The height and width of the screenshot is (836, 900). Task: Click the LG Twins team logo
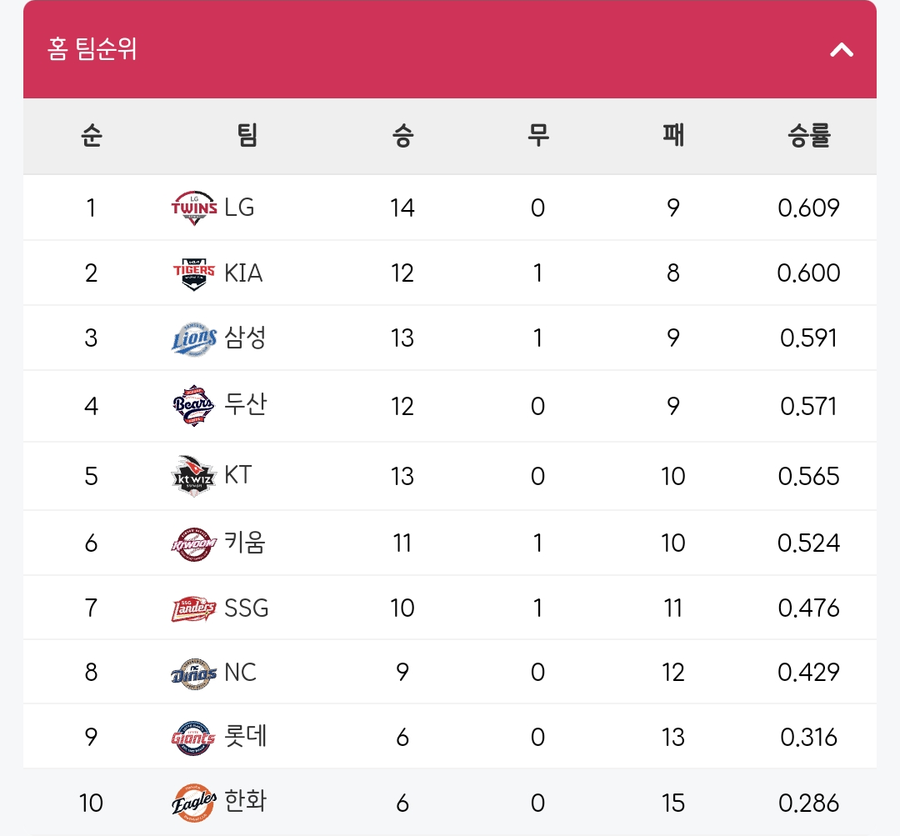[194, 208]
